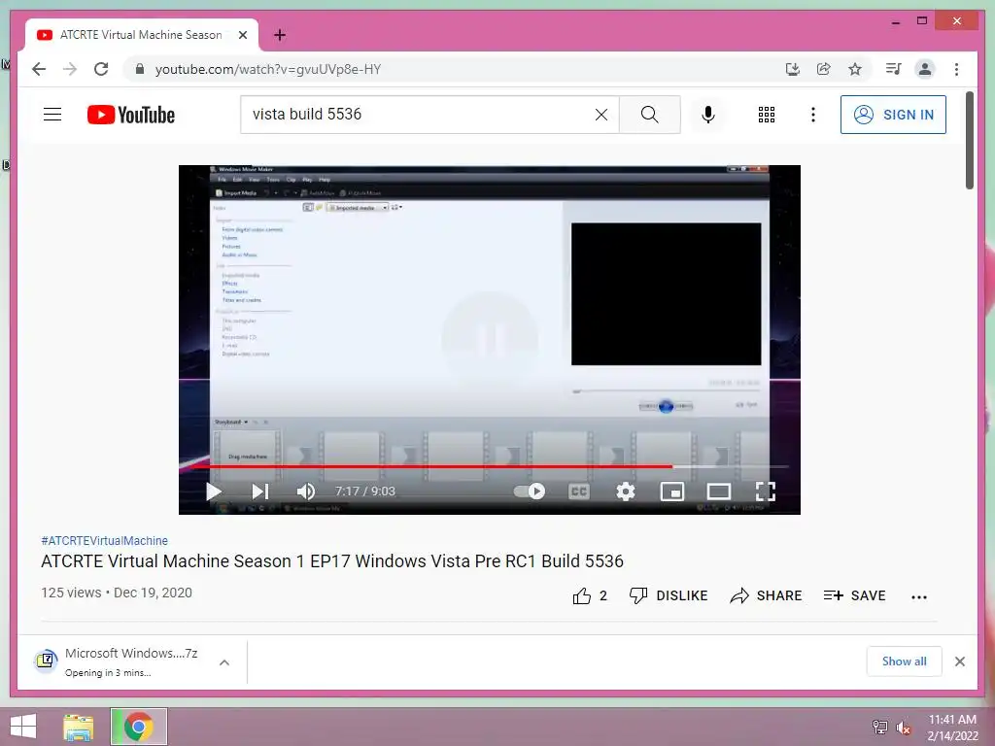Close the downloads bar
Screen dimensions: 995x746
tap(959, 661)
